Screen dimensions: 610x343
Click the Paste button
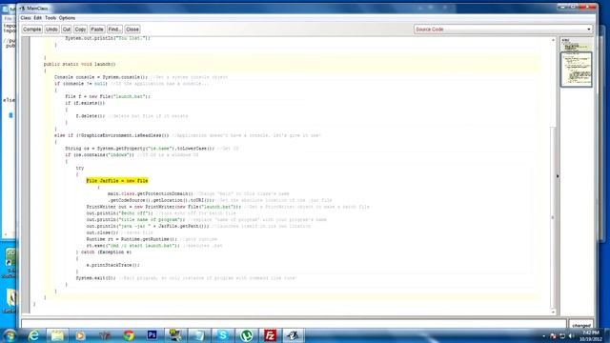[x=97, y=30]
